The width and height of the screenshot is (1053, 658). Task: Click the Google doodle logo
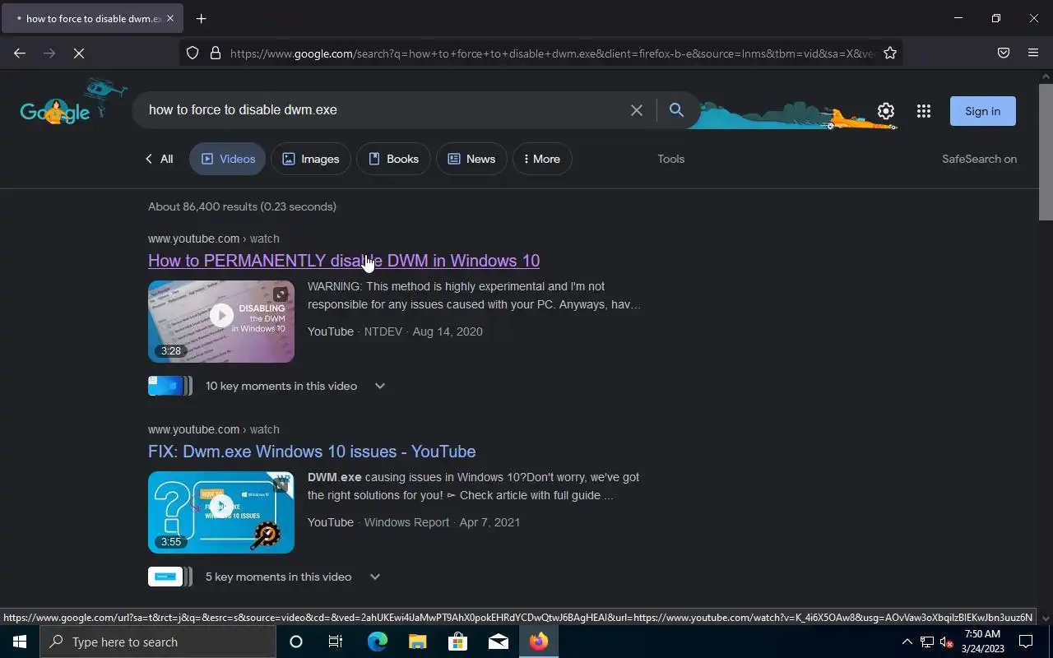click(72, 102)
